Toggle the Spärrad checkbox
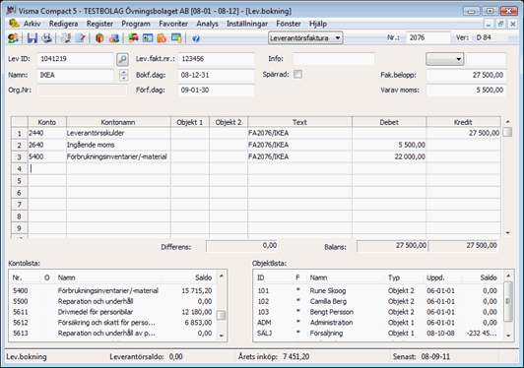The height and width of the screenshot is (368, 524). coord(297,74)
